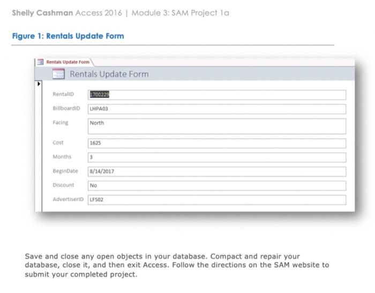The width and height of the screenshot is (375, 293).
Task: Click the large form icon in header
Action: (x=58, y=74)
